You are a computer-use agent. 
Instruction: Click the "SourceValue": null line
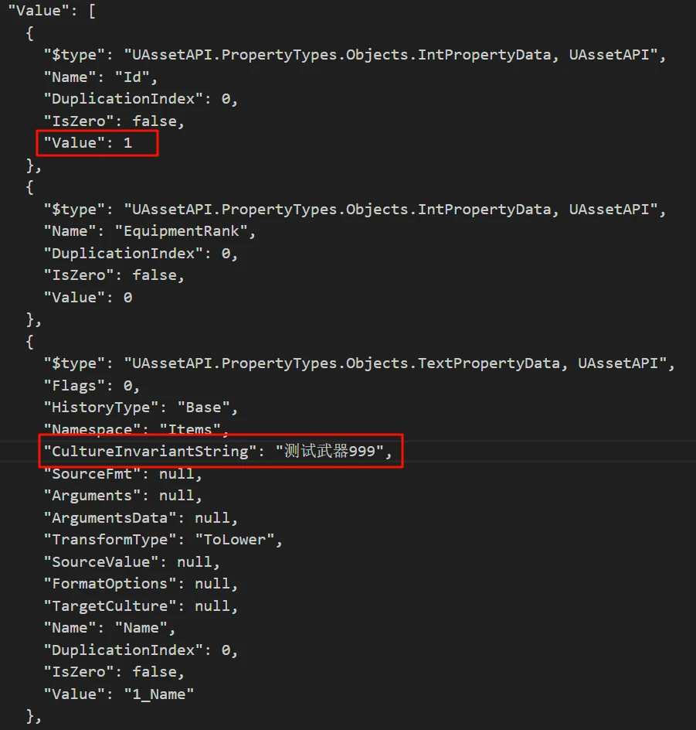[131, 561]
